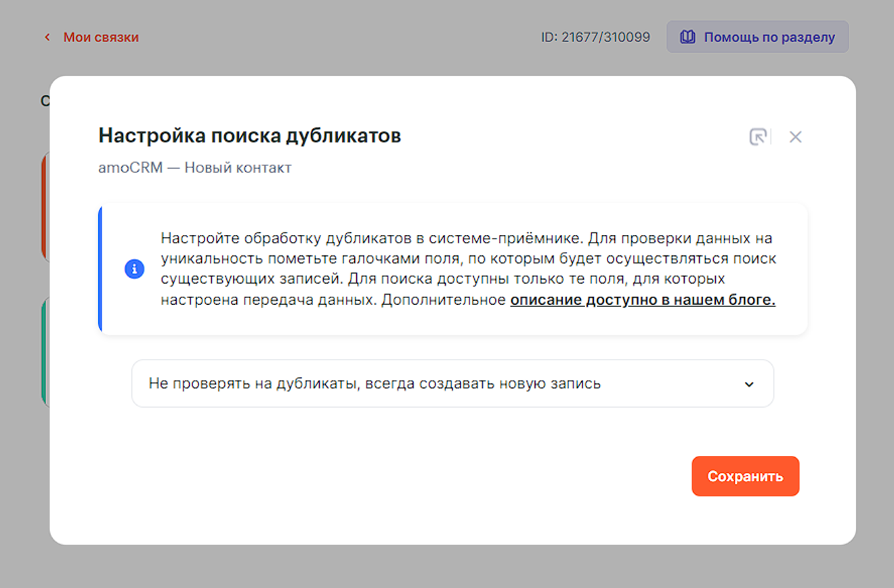
Task: Go back to Мои связки
Action: 101,37
